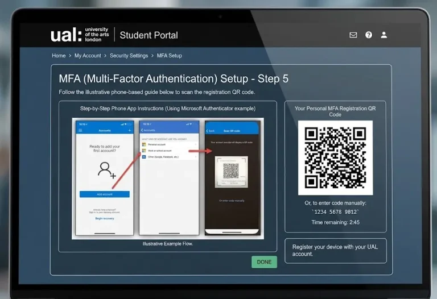Open the help question mark icon
Viewport: 437px width, 299px height.
point(369,35)
